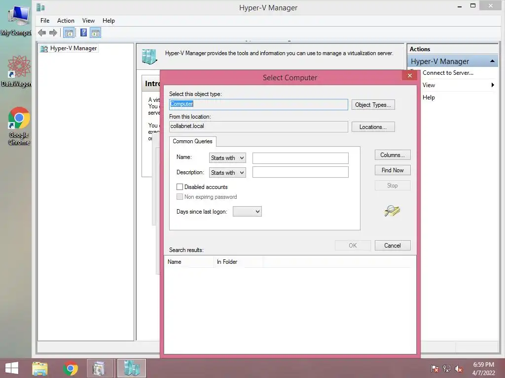Open network status icon in system tray

coord(447,369)
